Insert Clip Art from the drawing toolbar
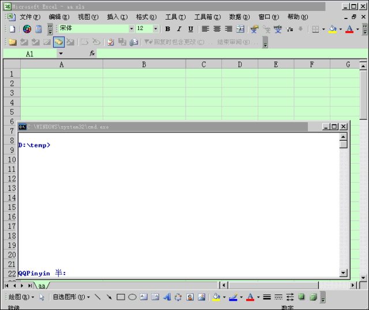Viewport: 369px width, 310px height. click(x=190, y=297)
